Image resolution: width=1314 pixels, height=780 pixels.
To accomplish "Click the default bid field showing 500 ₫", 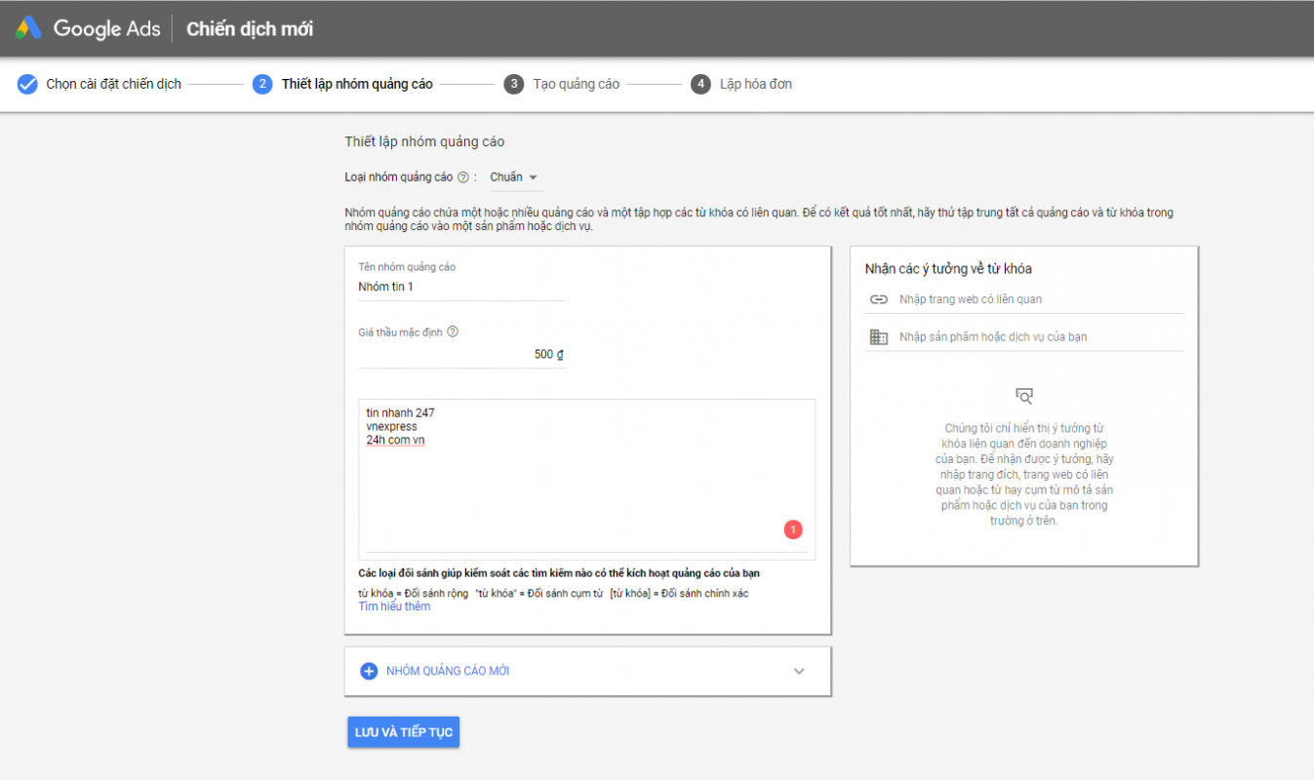I will click(x=462, y=354).
